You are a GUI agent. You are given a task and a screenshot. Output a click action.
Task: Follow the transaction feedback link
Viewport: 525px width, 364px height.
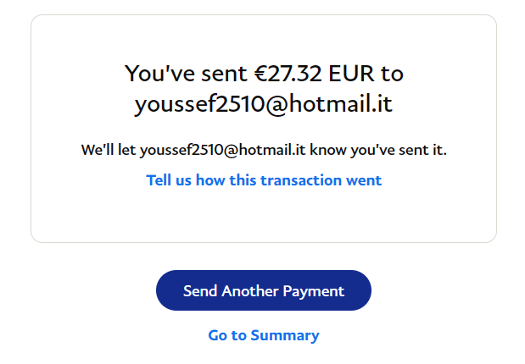coord(264,180)
